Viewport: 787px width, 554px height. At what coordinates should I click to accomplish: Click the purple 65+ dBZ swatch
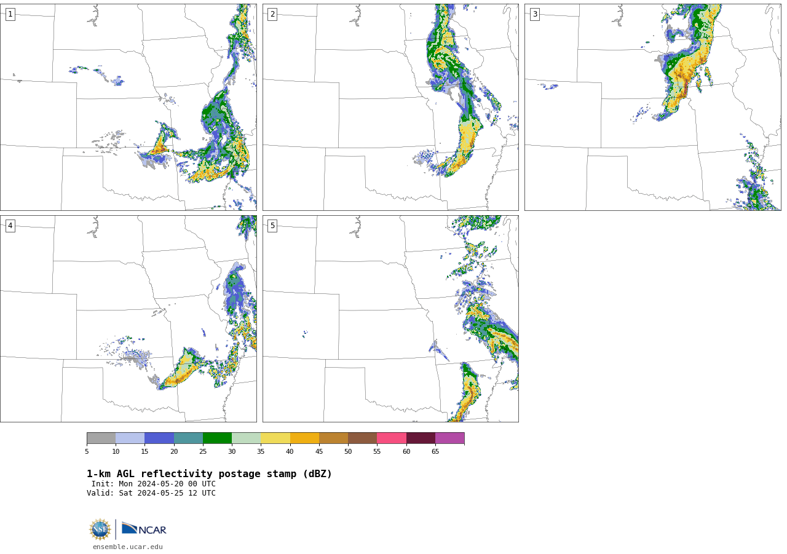point(449,438)
